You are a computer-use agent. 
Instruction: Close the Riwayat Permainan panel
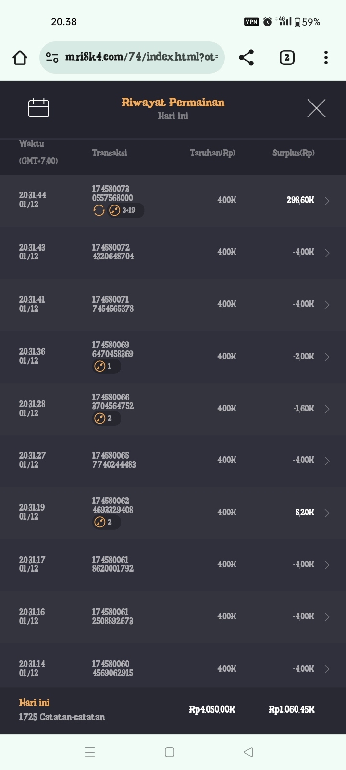[316, 108]
